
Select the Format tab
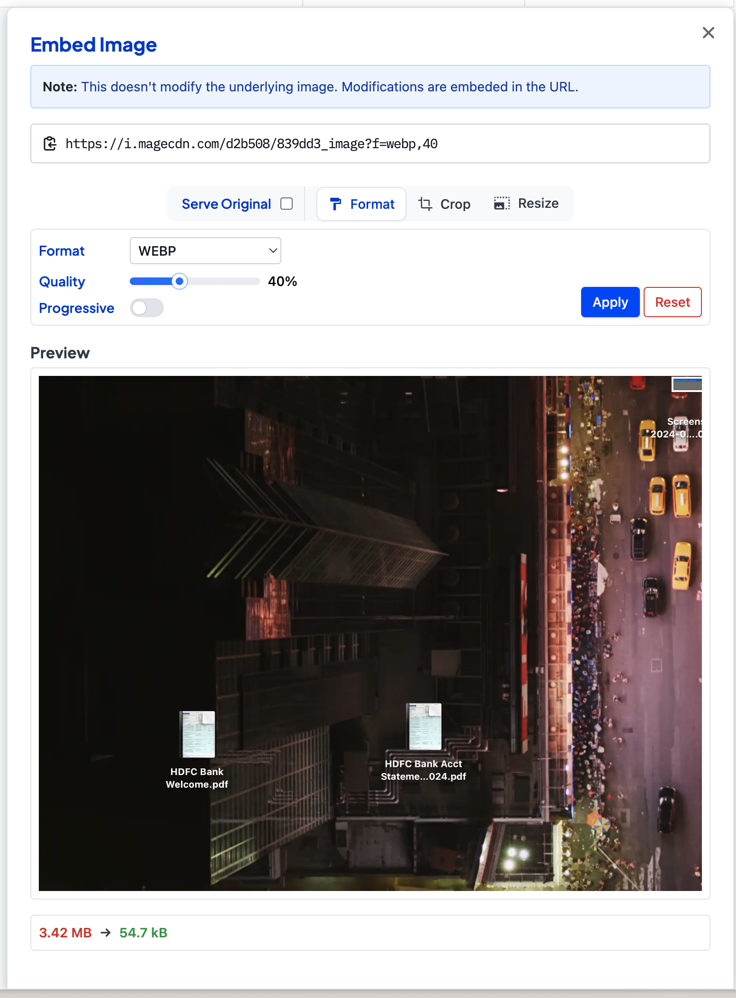point(361,204)
